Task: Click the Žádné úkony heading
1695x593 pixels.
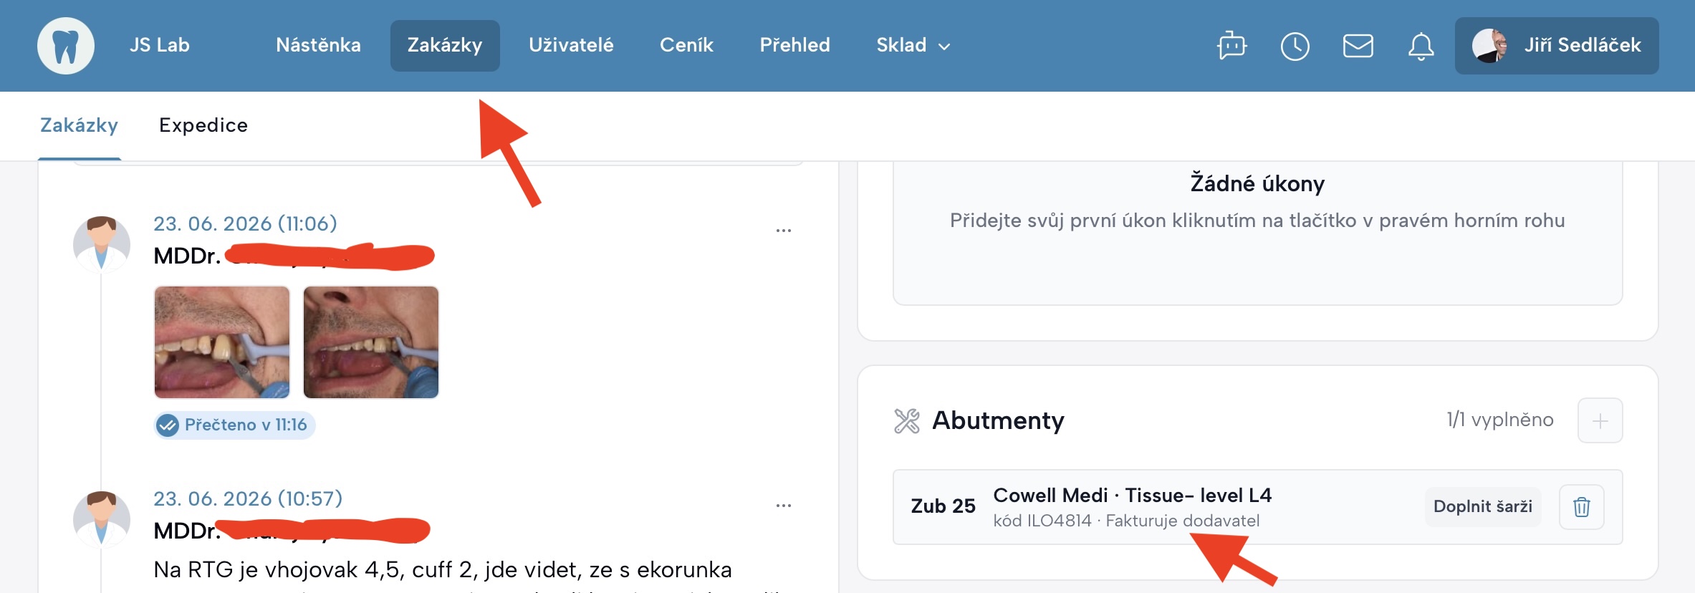Action: click(x=1257, y=184)
